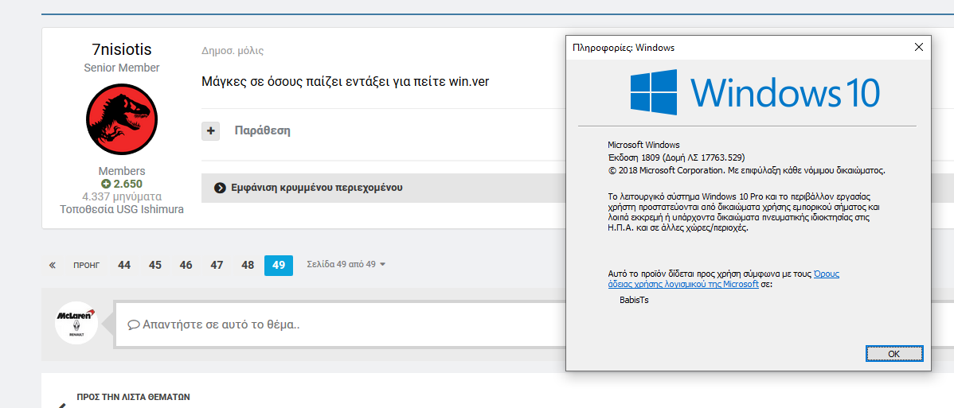Image resolution: width=954 pixels, height=408 pixels.
Task: Go to page 46
Action: coord(186,265)
